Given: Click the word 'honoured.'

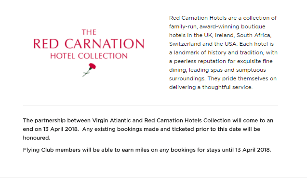Looking at the screenshot, I should click(x=37, y=138).
